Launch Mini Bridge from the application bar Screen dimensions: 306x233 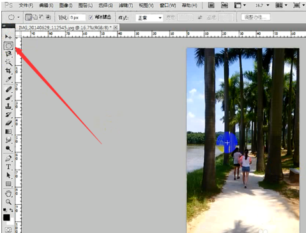224,5
